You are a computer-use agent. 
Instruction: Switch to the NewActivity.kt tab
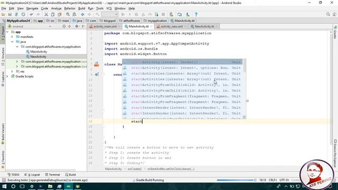(204, 26)
